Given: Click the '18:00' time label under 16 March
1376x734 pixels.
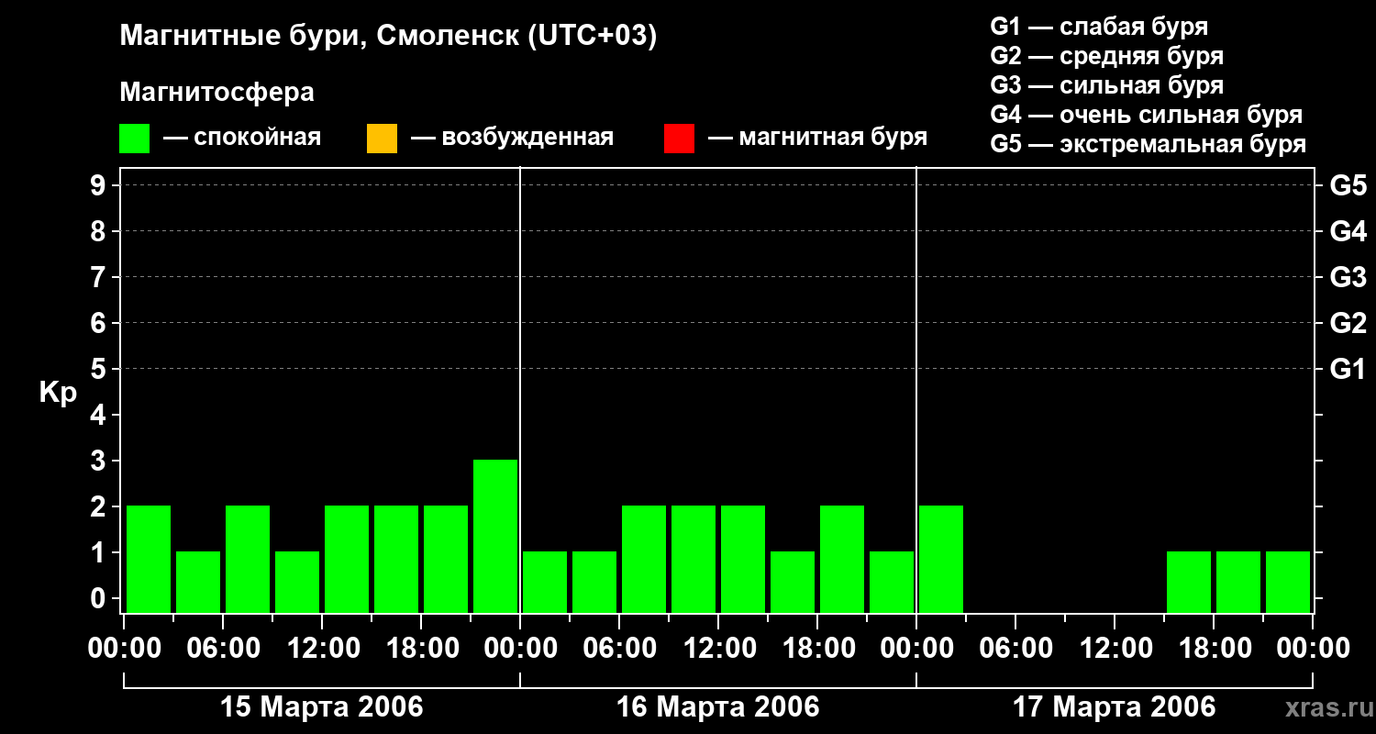Looking at the screenshot, I should point(817,649).
